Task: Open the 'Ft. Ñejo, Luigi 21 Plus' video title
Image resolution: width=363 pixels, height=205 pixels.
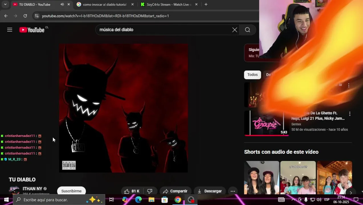Action: pos(318,116)
